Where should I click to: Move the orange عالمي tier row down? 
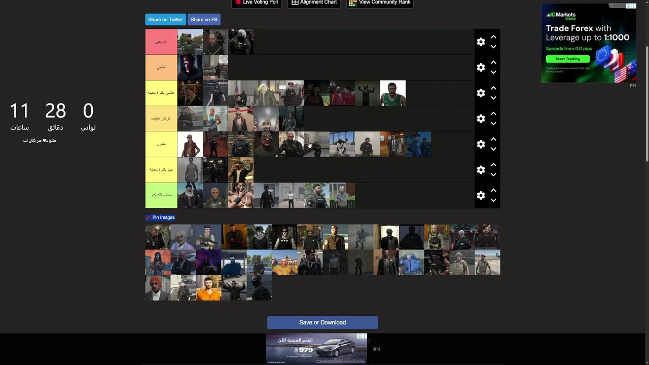click(x=493, y=72)
